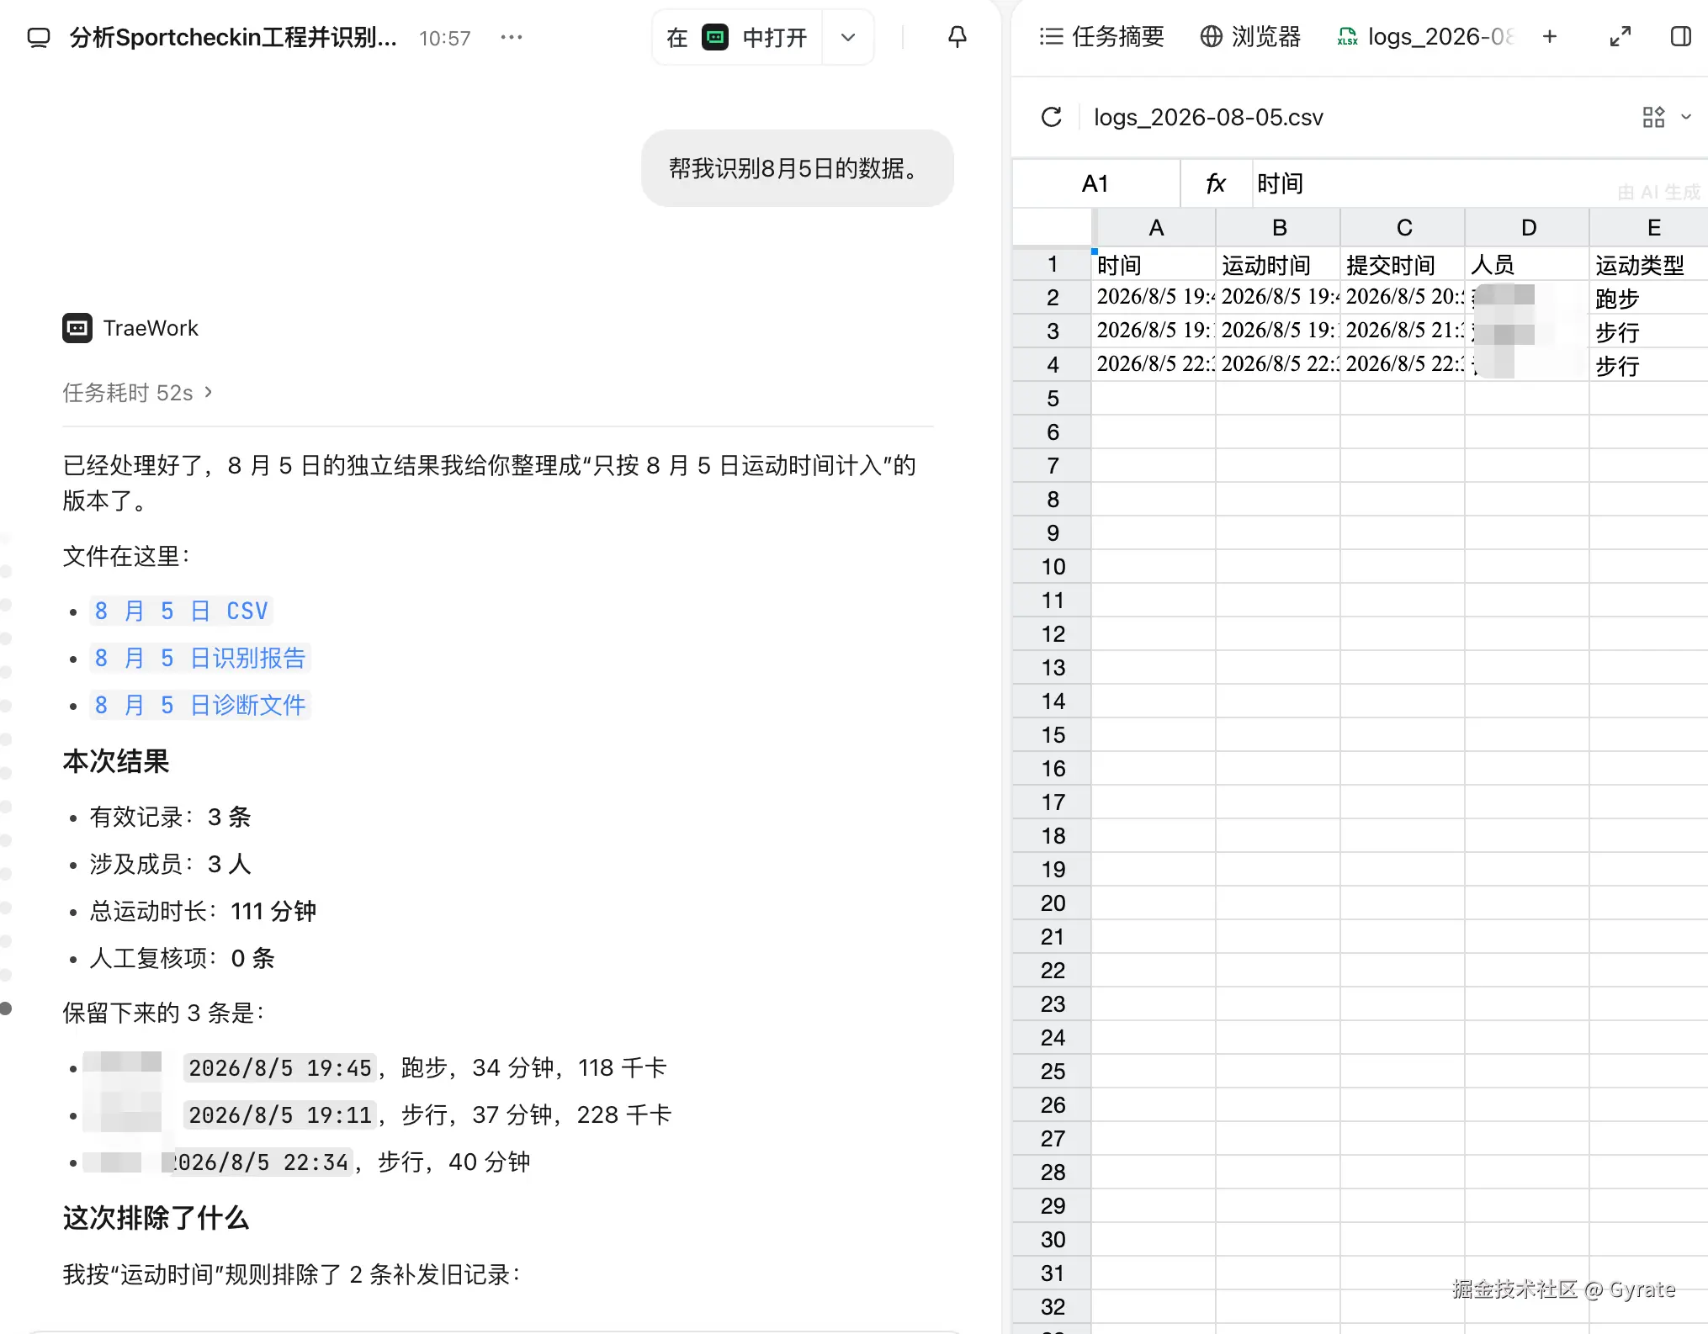Click the notification bell icon
This screenshot has width=1708, height=1334.
[x=957, y=37]
